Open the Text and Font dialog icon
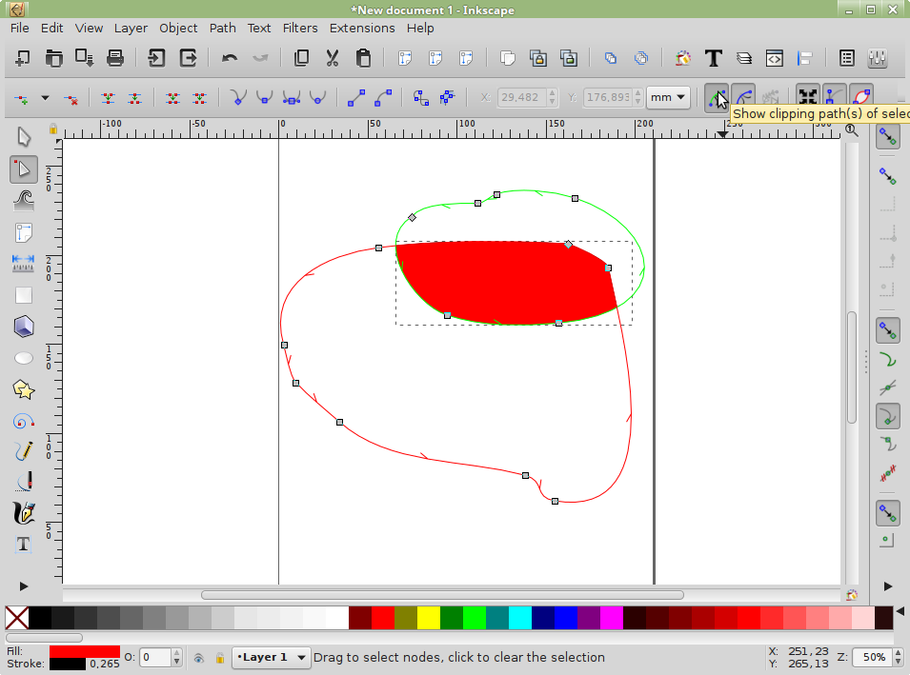This screenshot has width=910, height=675. 713,58
